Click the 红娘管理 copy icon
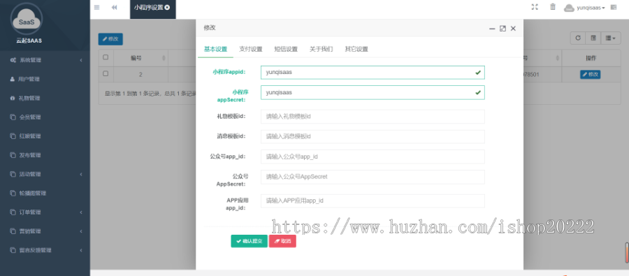 pos(13,136)
